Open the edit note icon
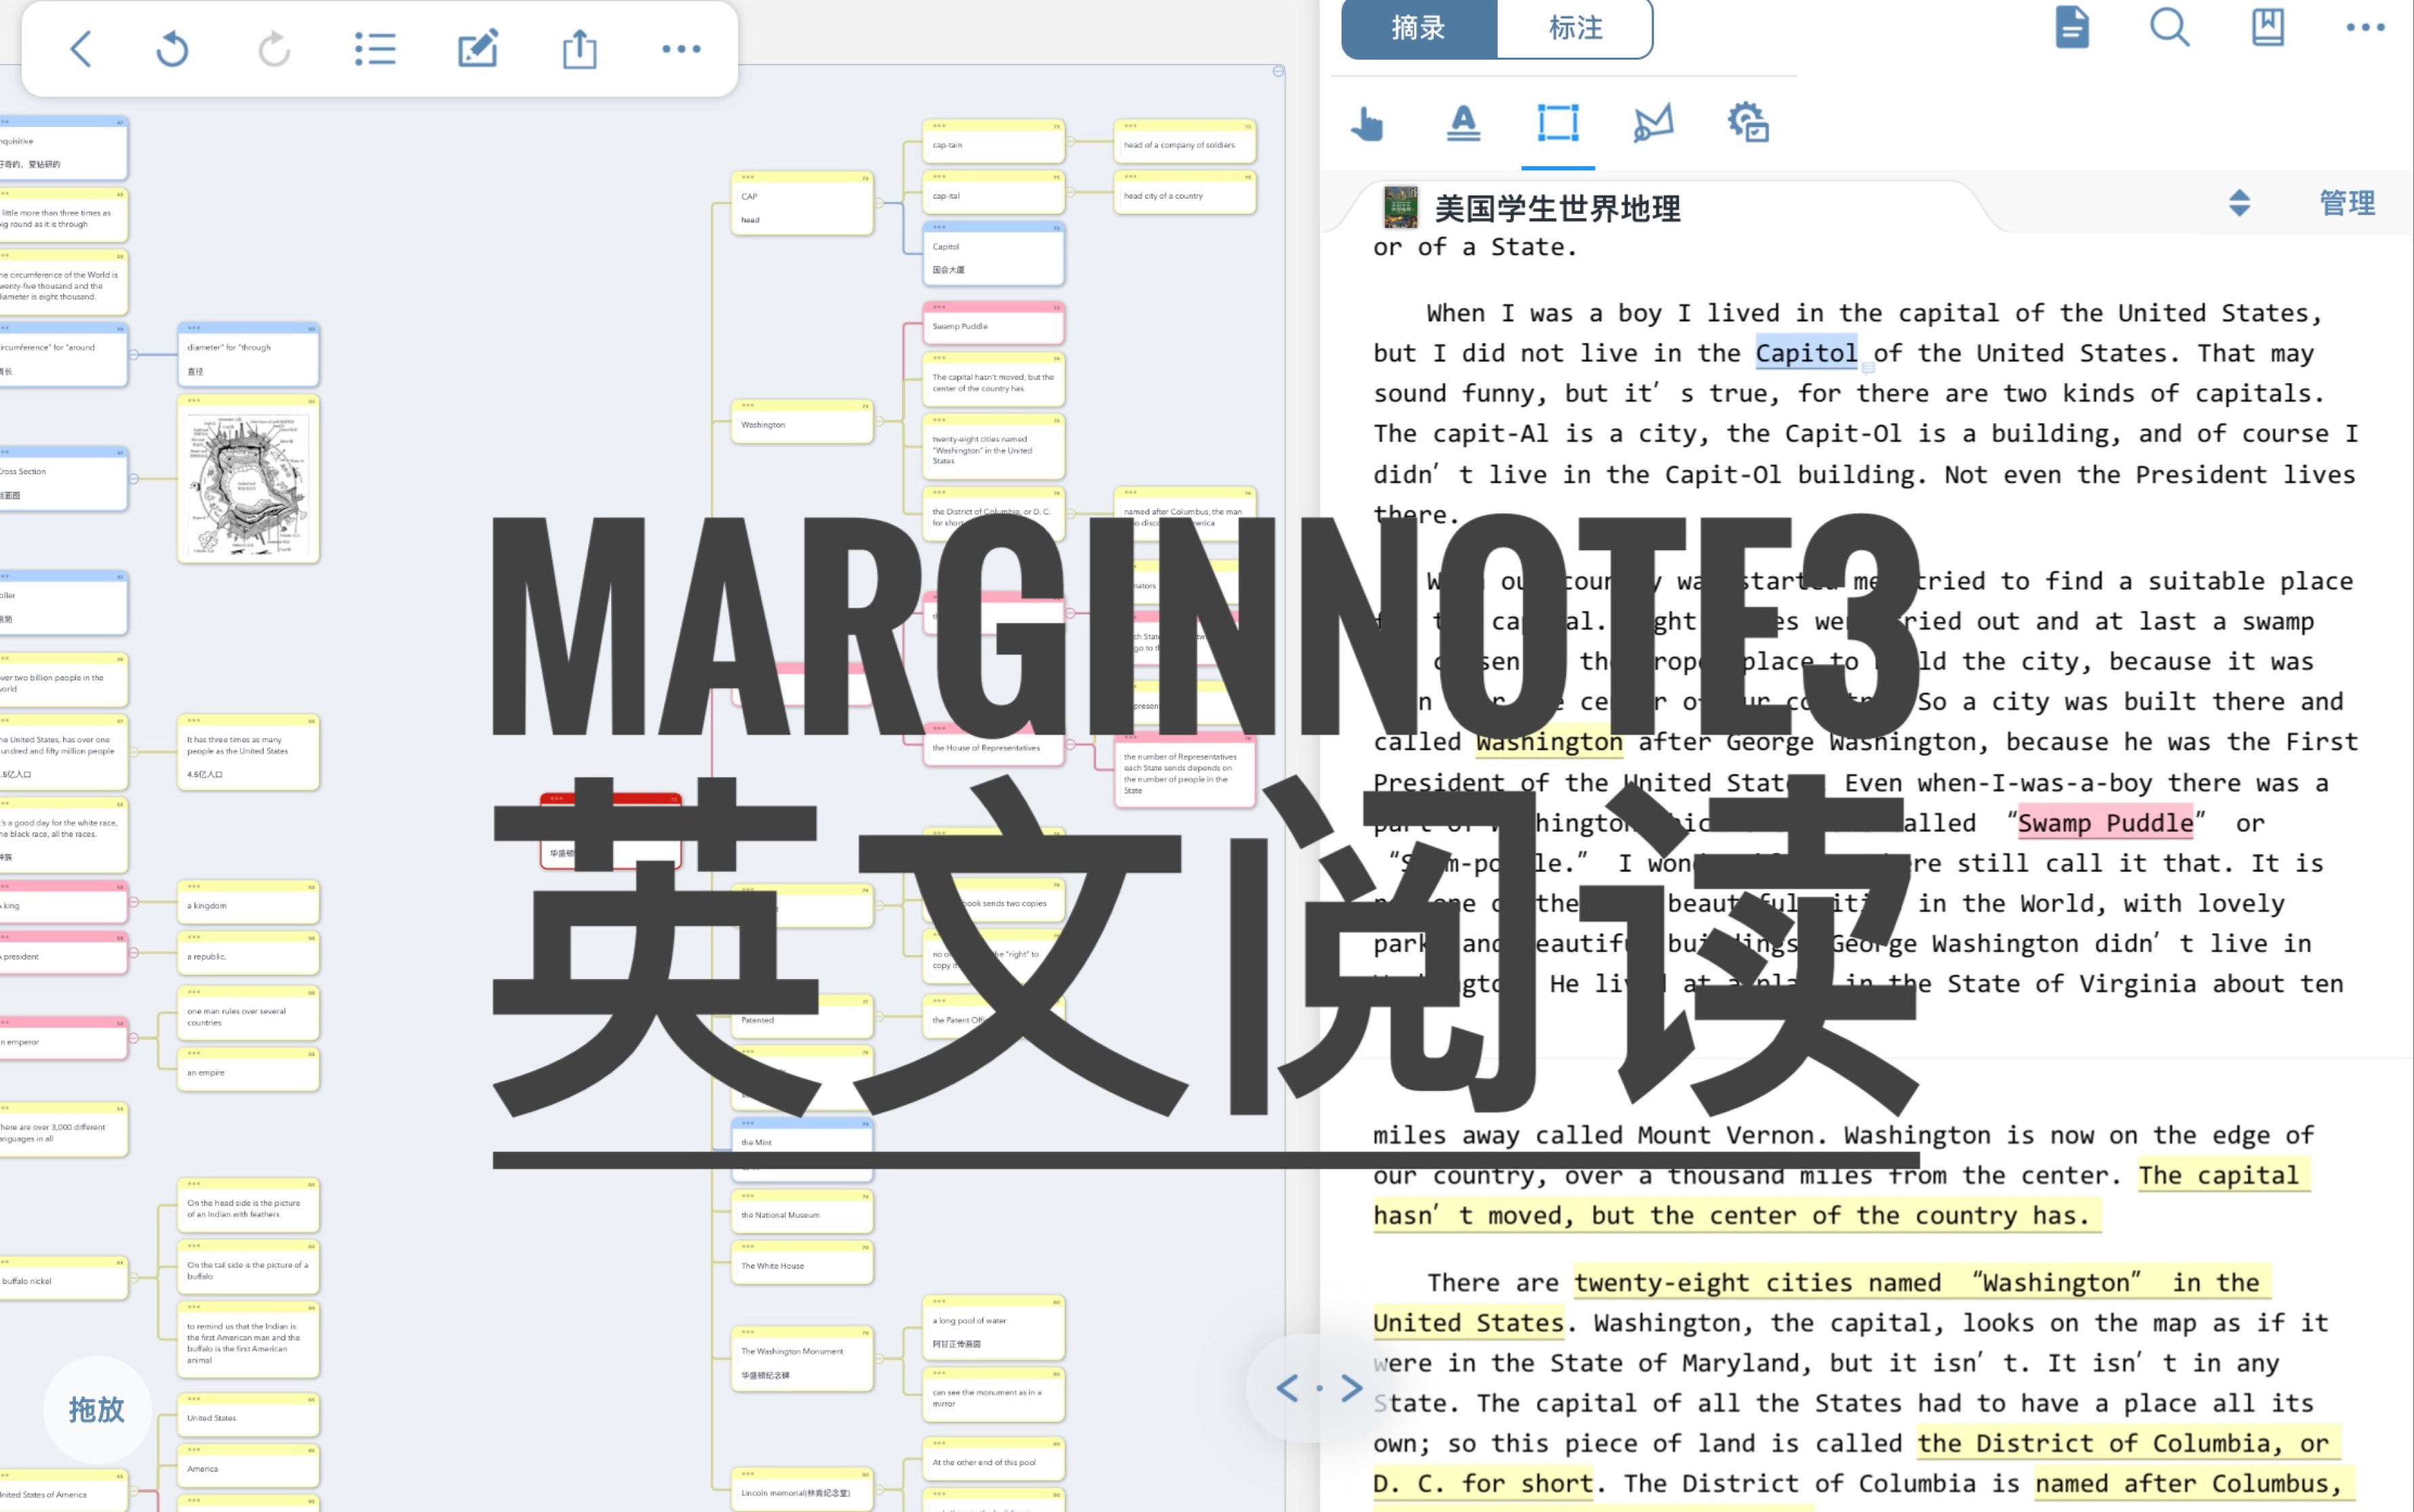 pos(478,48)
